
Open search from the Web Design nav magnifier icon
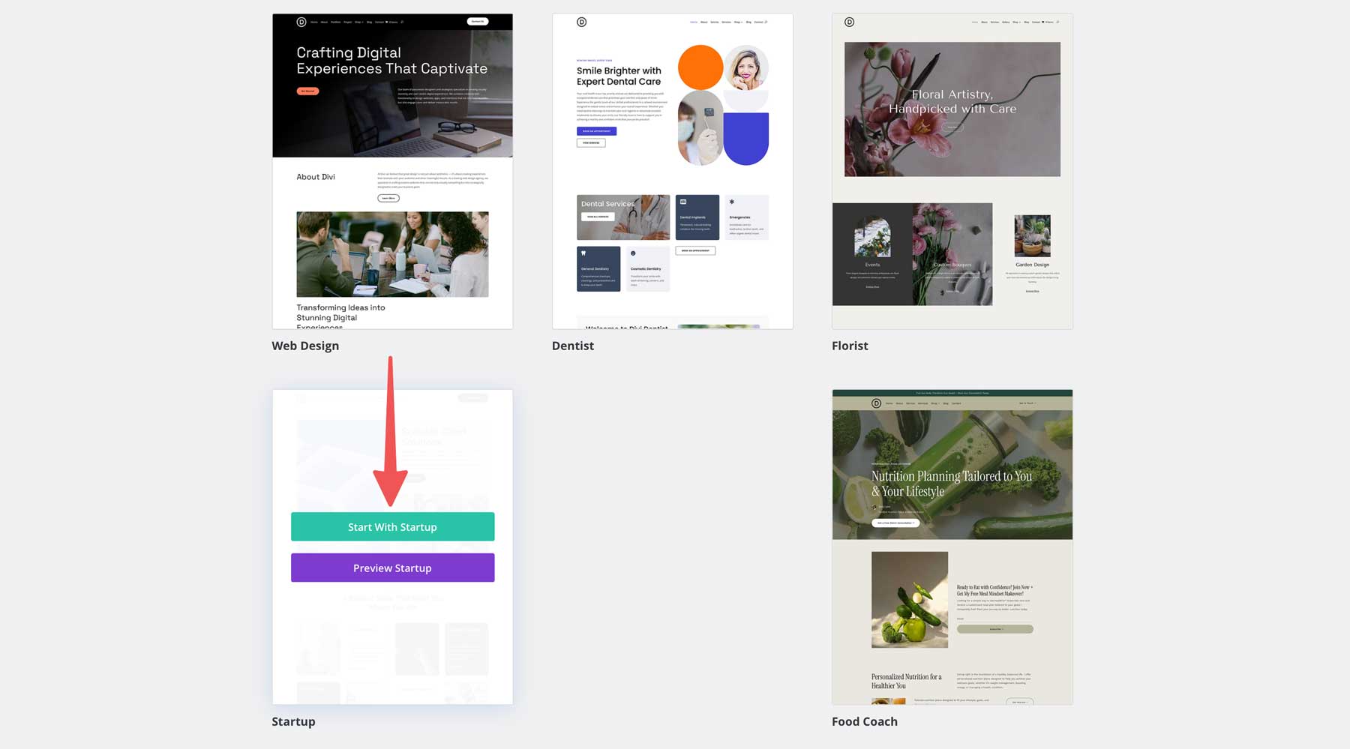point(402,21)
